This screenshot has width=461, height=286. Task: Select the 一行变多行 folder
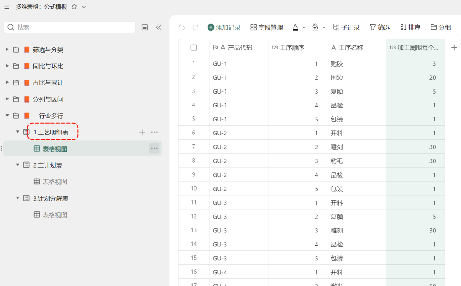(x=48, y=116)
